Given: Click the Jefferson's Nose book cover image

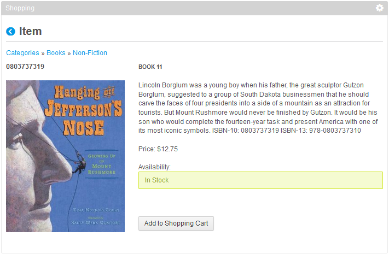Looking at the screenshot, I should pyautogui.click(x=65, y=156).
